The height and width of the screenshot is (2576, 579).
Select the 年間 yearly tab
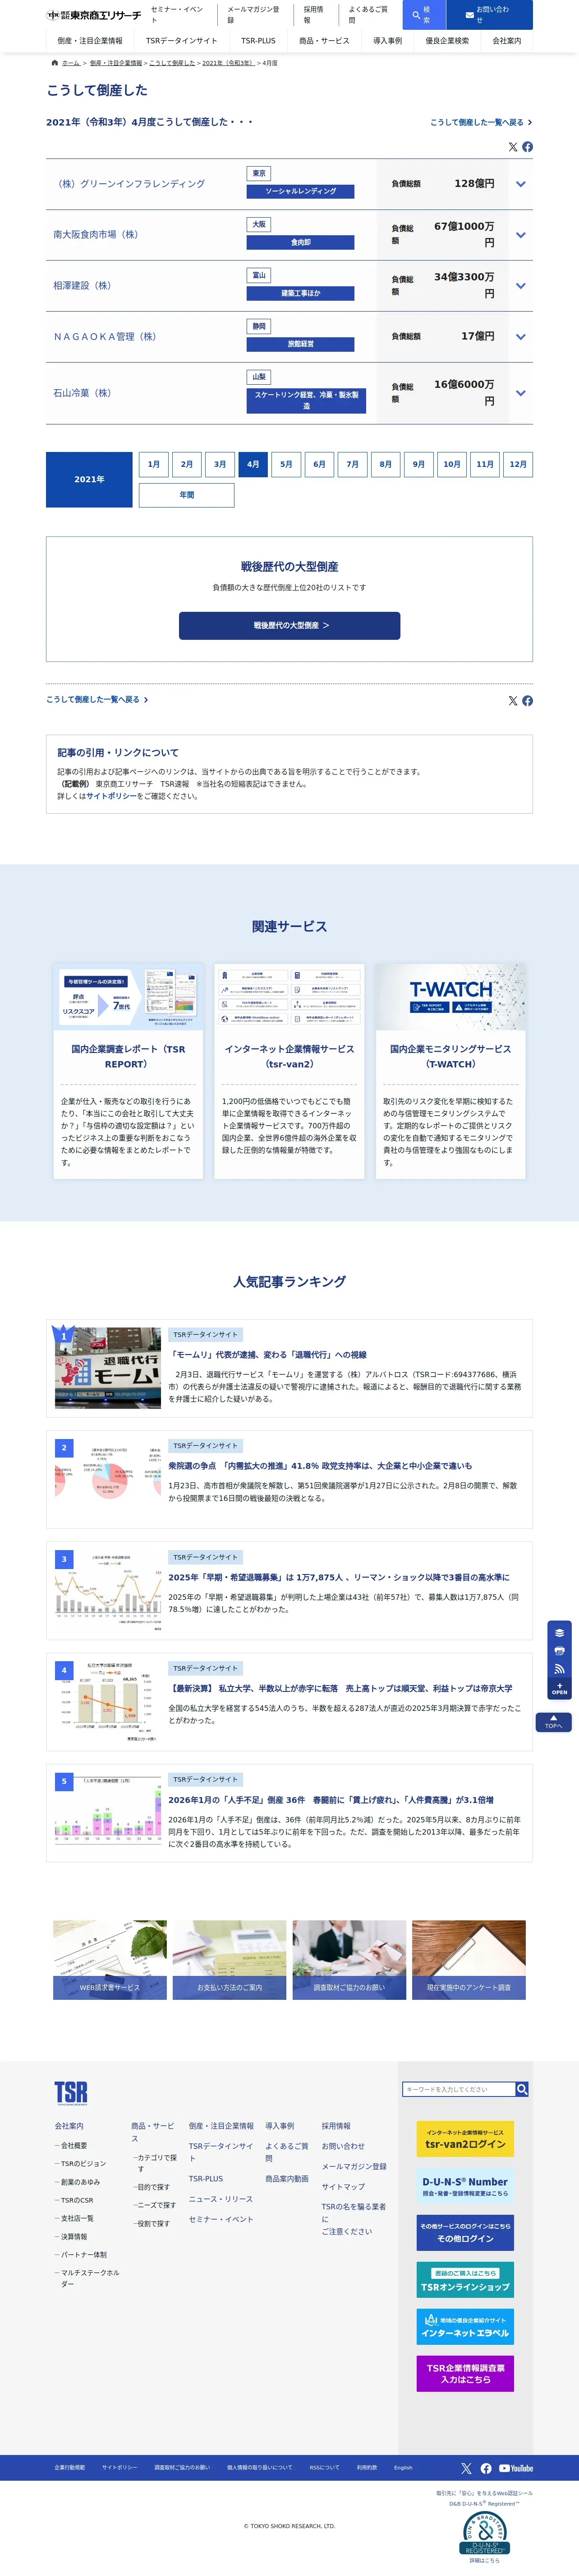tap(187, 495)
